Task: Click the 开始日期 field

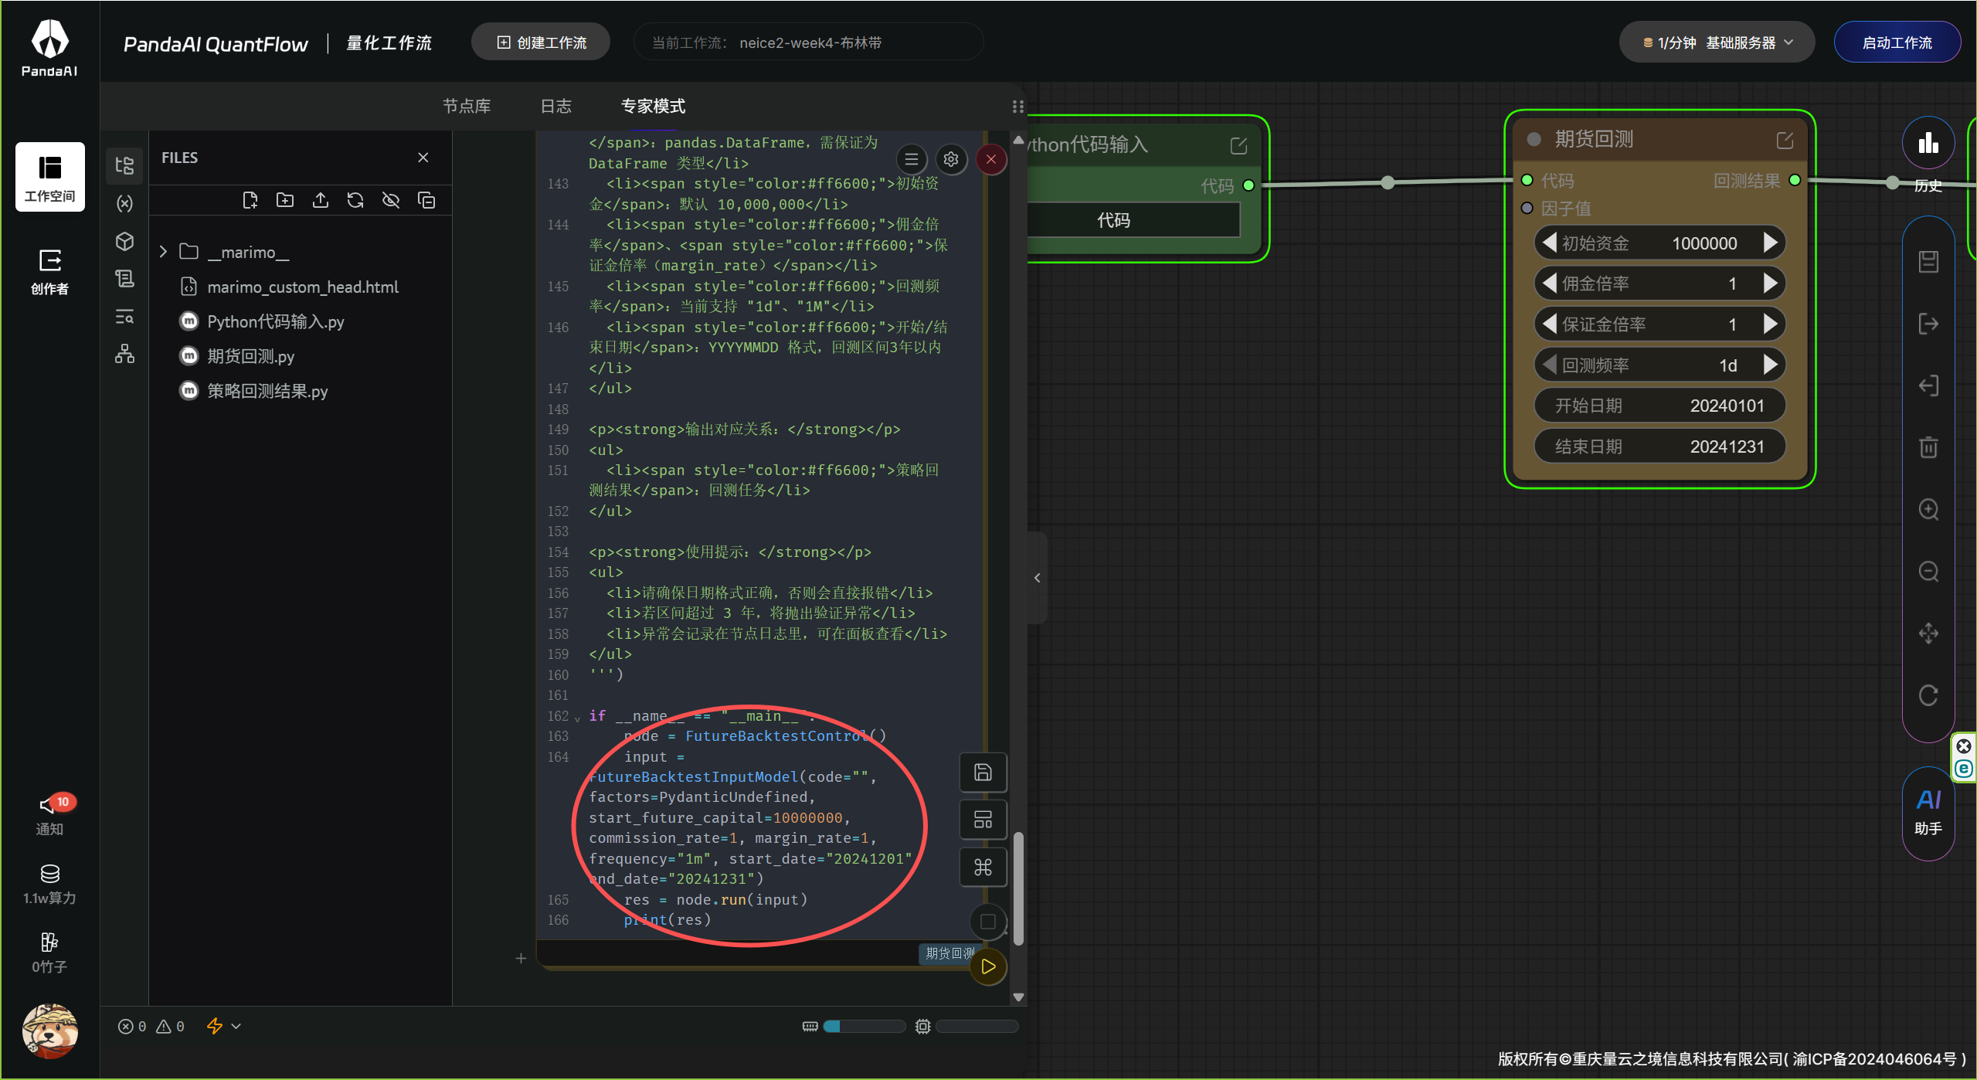Action: point(1659,406)
